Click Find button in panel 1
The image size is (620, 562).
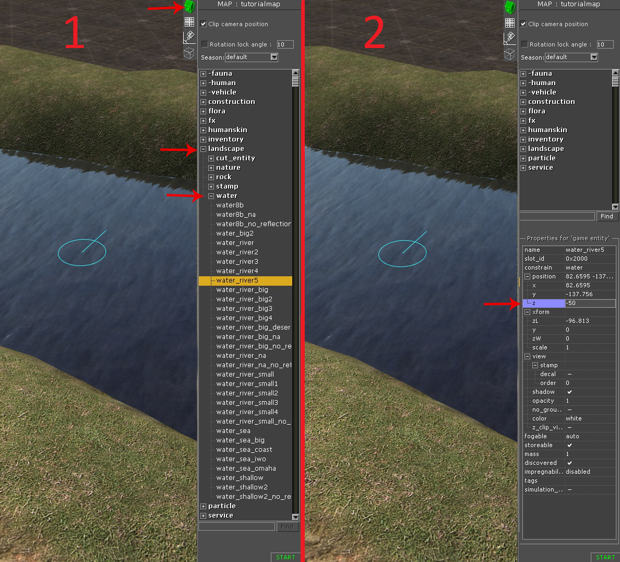287,527
